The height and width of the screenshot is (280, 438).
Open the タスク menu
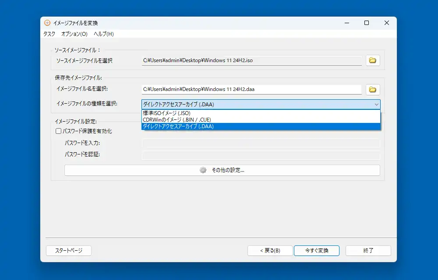(x=49, y=34)
